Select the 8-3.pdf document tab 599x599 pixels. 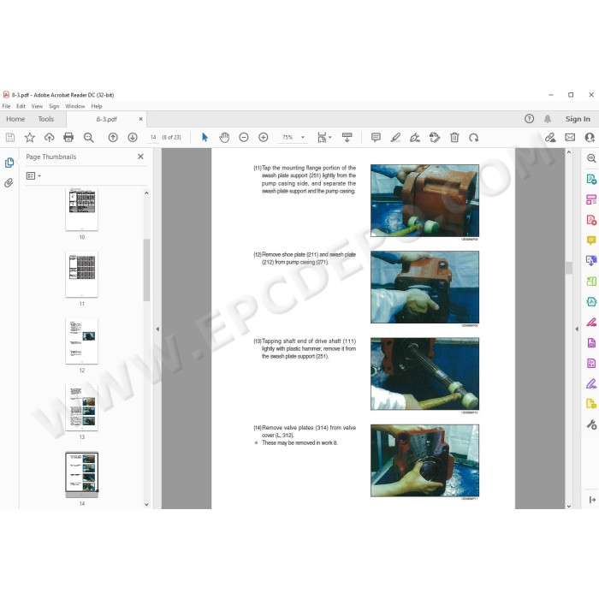[x=107, y=119]
